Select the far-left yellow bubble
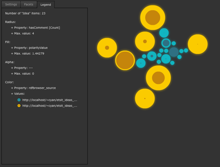Screen dimensions: 220x167 107,48
